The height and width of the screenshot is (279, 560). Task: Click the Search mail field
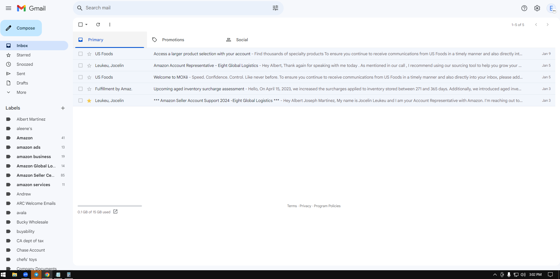pos(178,8)
